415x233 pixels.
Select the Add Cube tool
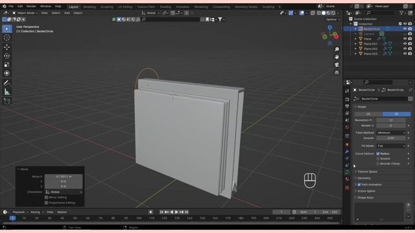click(7, 102)
